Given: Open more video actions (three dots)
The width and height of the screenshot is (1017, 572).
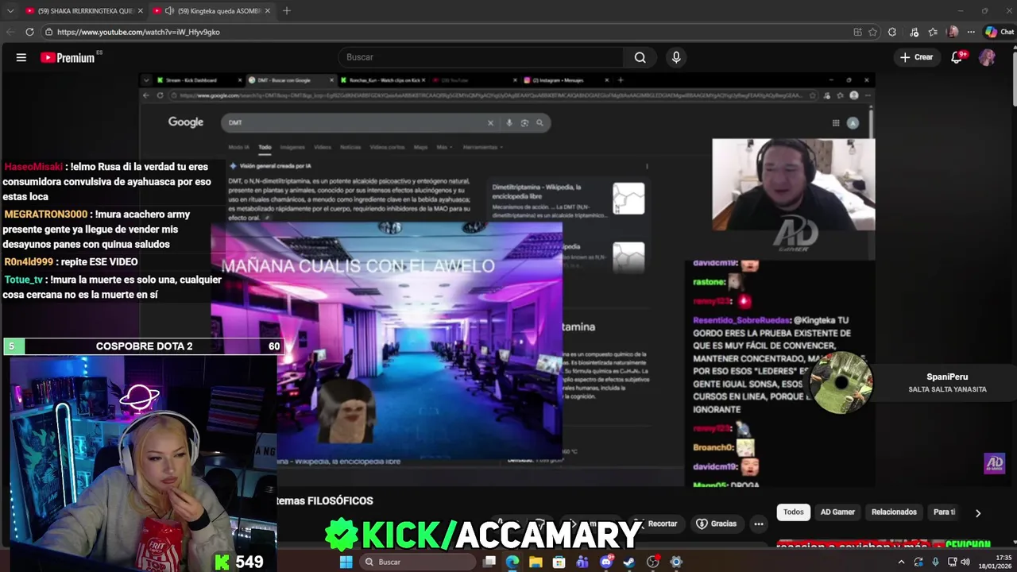Looking at the screenshot, I should pyautogui.click(x=759, y=524).
